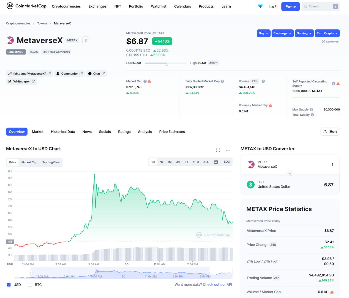The width and height of the screenshot is (349, 298).
Task: Click the METAX amount field in converter
Action: point(332,164)
